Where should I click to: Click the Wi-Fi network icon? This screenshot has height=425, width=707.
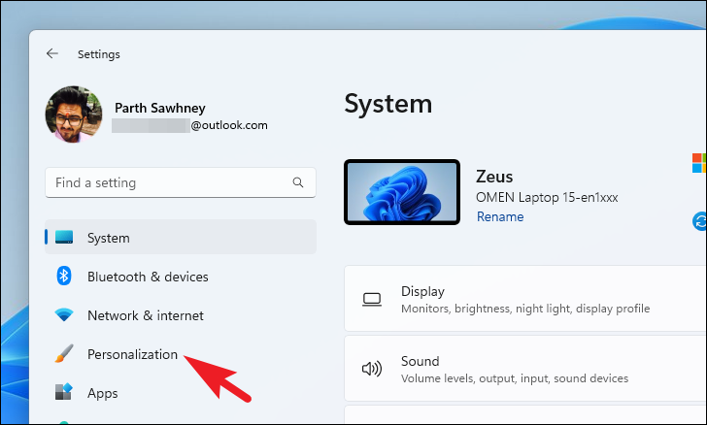point(64,314)
